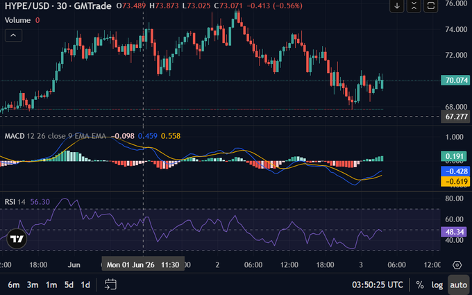Select the 1m time range
Viewport: 472px width, 295px height.
(x=51, y=285)
